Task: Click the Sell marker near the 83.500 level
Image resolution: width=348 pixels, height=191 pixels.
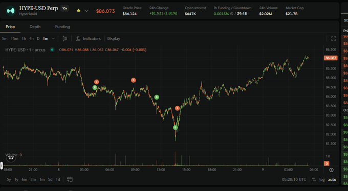Action: click(177, 108)
